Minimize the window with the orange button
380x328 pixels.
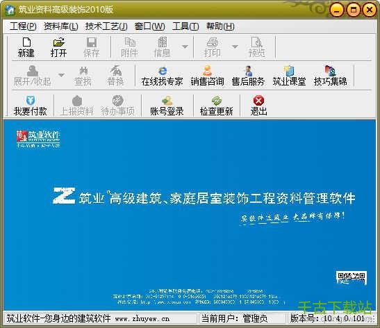(x=337, y=10)
